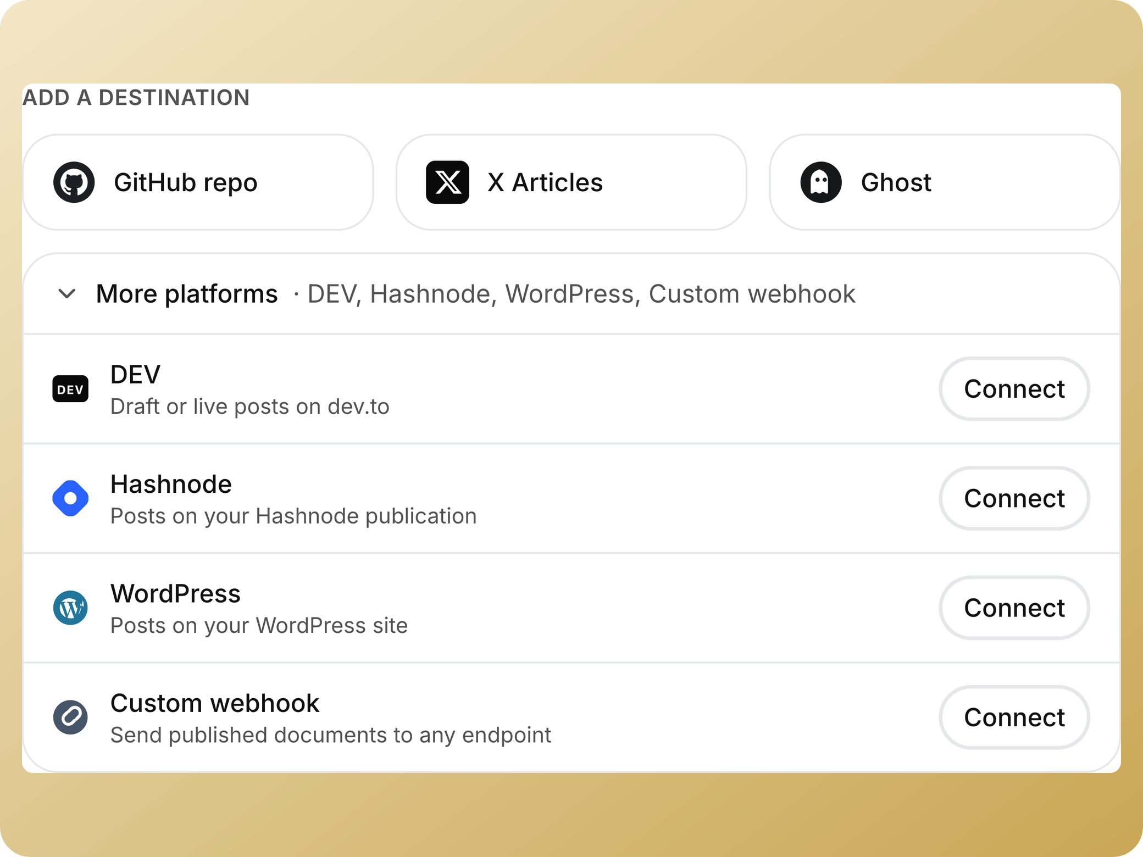Click 'Posts on your Hashnode publication' text
The image size is (1143, 857).
(x=293, y=516)
